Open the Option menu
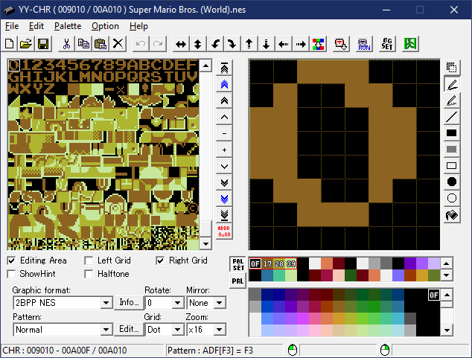Image resolution: width=472 pixels, height=358 pixels. [105, 26]
